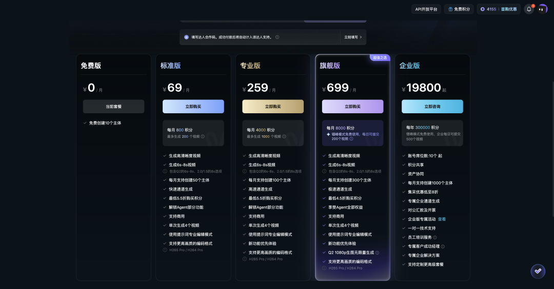This screenshot has width=554, height=289.
Task: Click info icon next to 填写达人合作码 text
Action: click(277, 37)
